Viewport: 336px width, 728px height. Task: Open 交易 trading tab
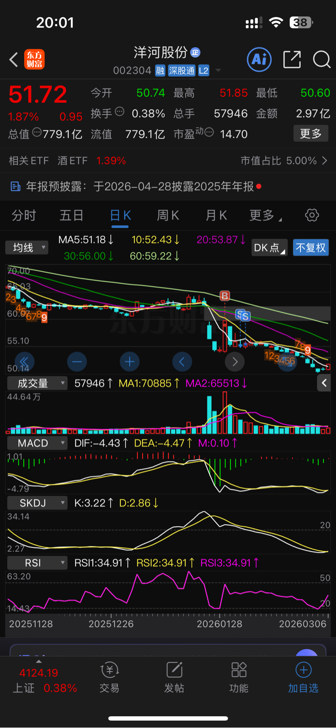(109, 678)
